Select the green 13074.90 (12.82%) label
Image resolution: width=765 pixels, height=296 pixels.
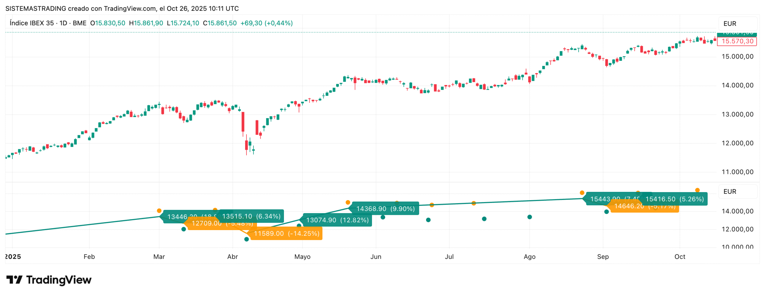click(x=337, y=220)
